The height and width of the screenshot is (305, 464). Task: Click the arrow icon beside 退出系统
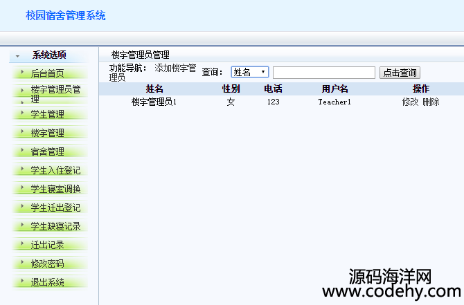pos(22,281)
